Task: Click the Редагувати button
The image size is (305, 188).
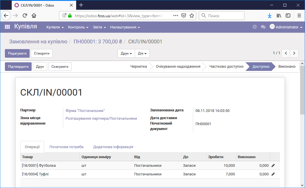Action: (x=17, y=53)
